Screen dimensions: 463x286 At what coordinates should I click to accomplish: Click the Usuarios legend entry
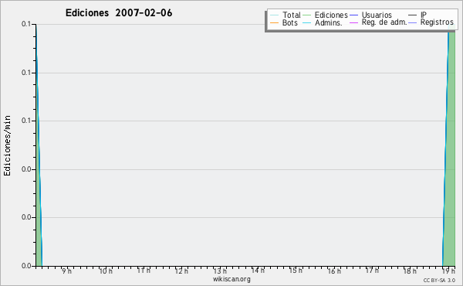pos(370,15)
